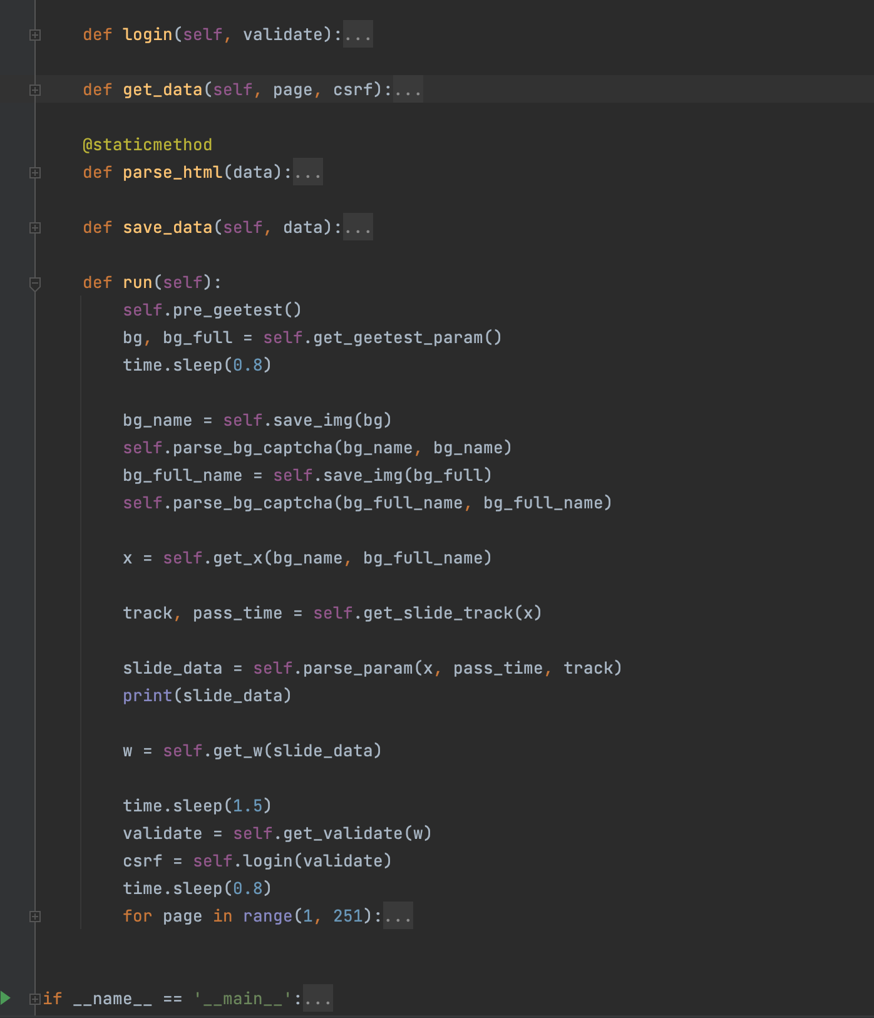Click get_geetest_param in the run method
Screen dimensions: 874x1018
pyautogui.click(x=398, y=337)
